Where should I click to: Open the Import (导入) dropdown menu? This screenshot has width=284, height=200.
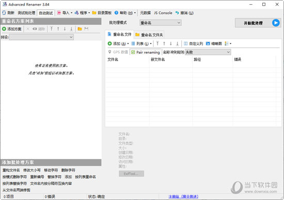65,13
